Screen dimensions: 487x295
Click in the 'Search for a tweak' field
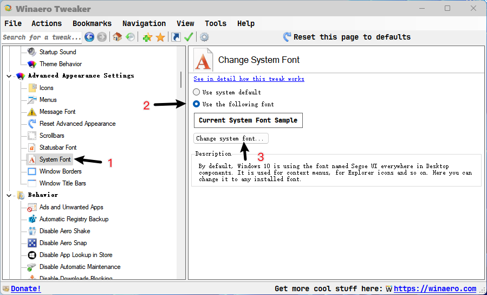(41, 37)
